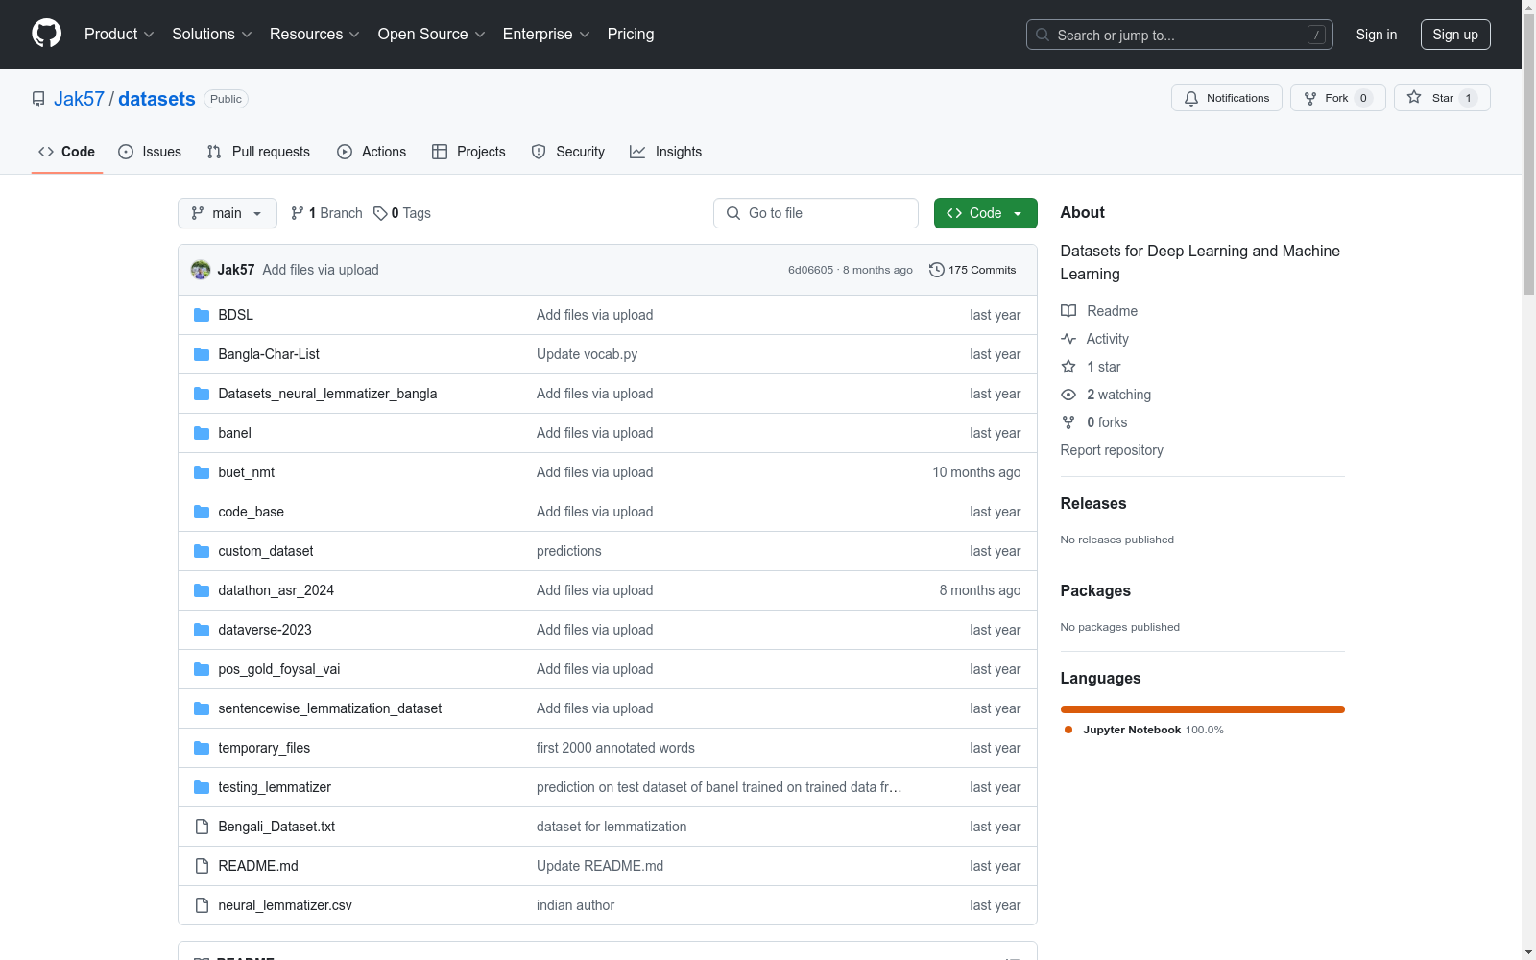Viewport: 1536px width, 960px height.
Task: Click the commits history clock icon
Action: point(937,270)
